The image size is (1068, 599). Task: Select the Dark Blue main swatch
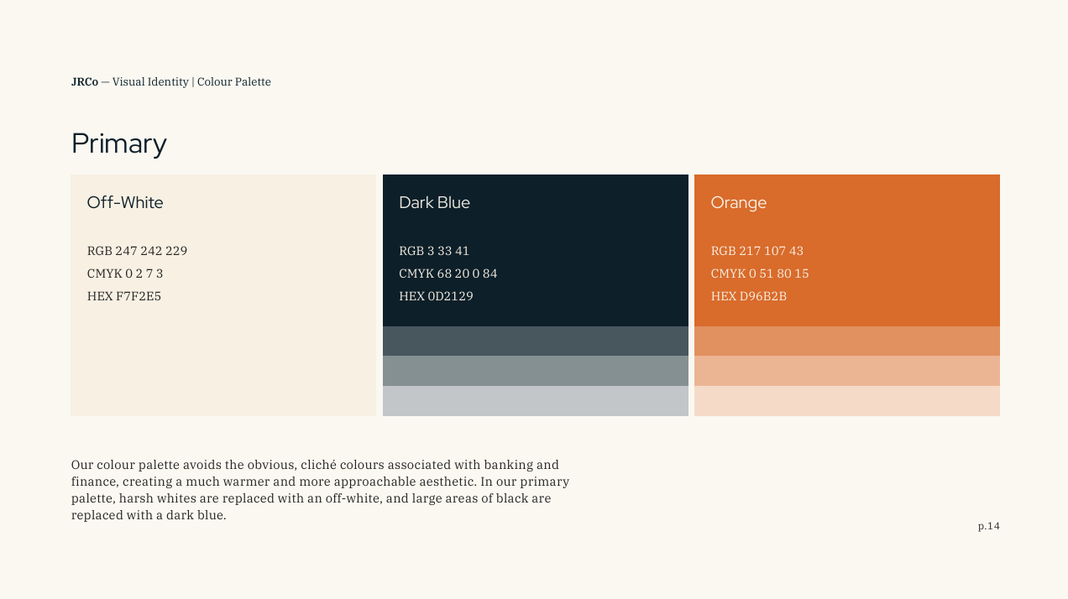[536, 250]
